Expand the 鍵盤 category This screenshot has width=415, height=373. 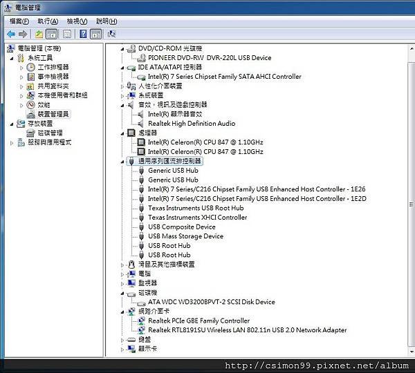(122, 341)
